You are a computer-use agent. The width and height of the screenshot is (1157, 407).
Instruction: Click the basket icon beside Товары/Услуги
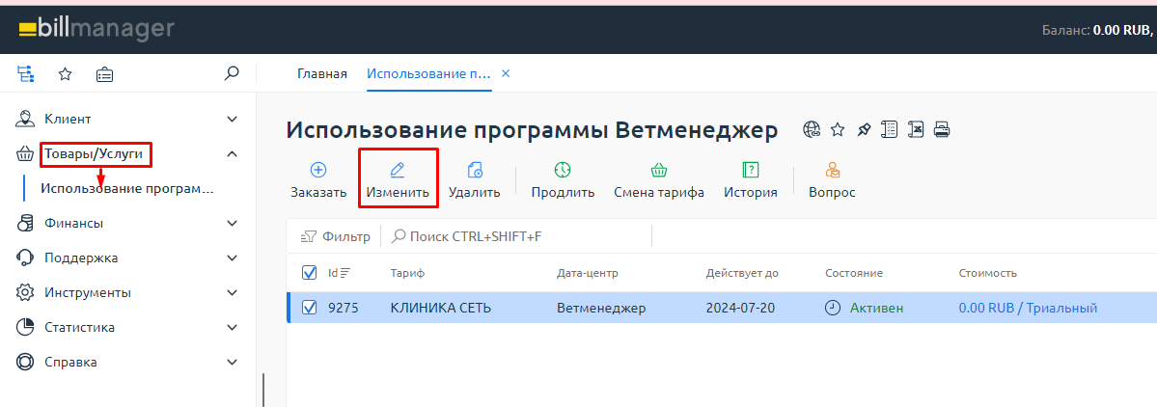[25, 153]
